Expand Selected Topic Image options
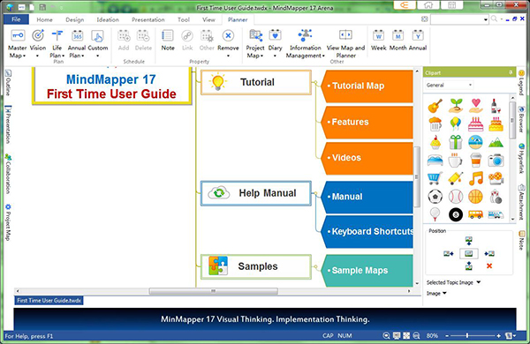The image size is (530, 344). (478, 282)
